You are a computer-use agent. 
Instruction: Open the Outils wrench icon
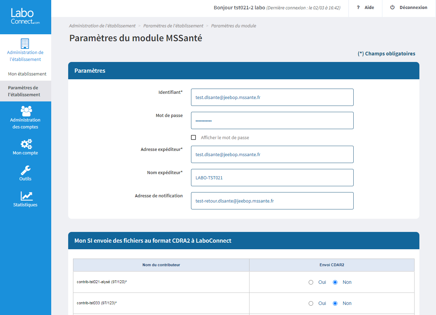(x=26, y=170)
